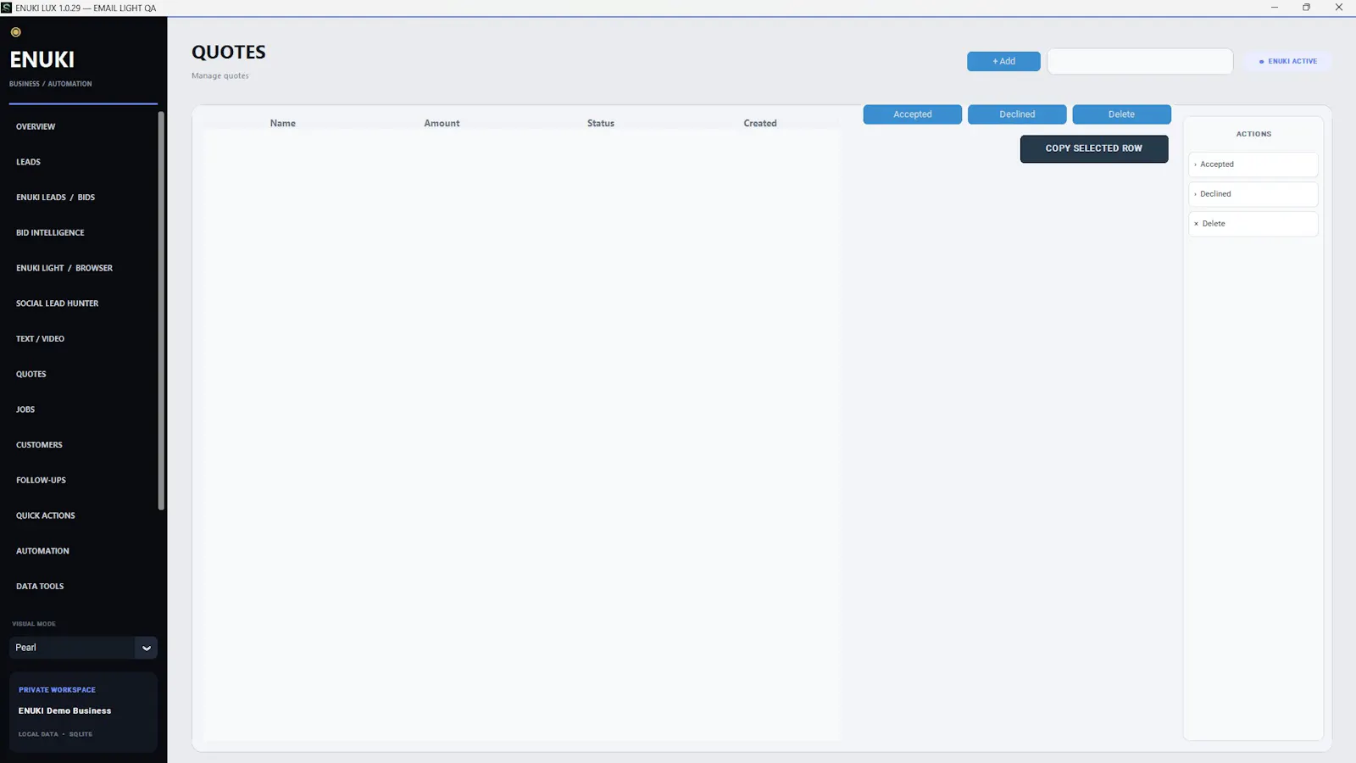Click Copy Selected Row button

[x=1094, y=148]
